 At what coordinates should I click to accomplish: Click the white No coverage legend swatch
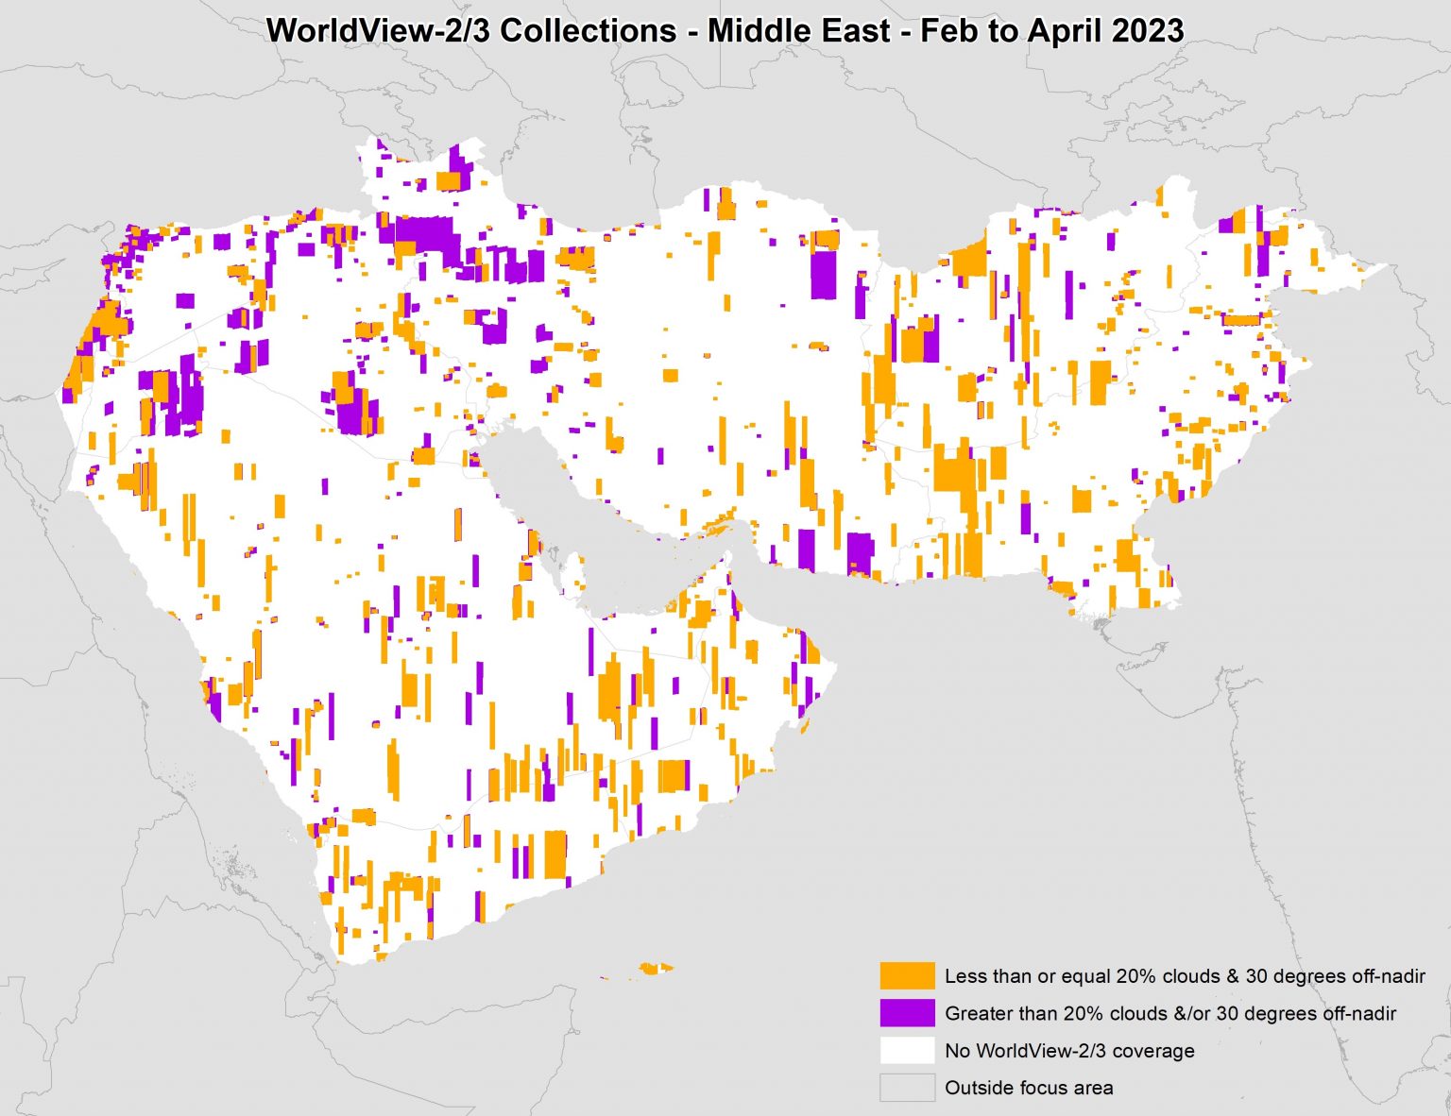907,1050
